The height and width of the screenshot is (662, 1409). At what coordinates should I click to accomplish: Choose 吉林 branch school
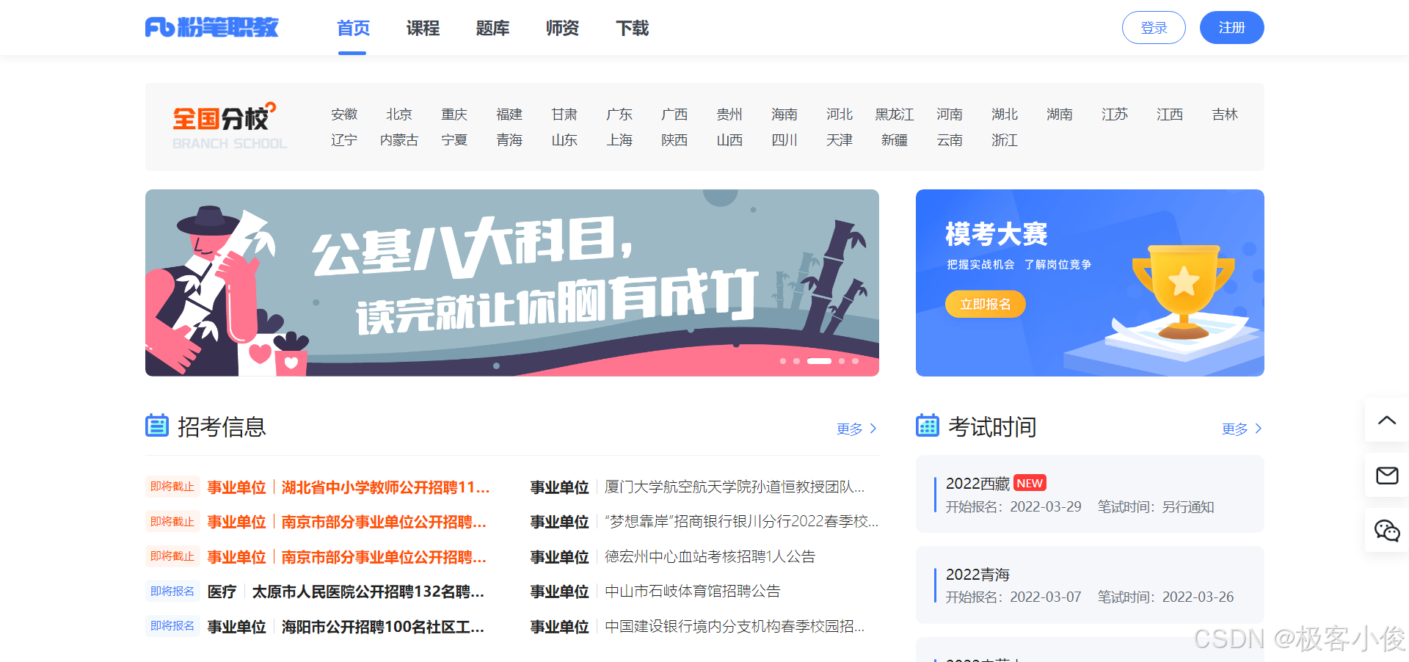click(x=1225, y=114)
